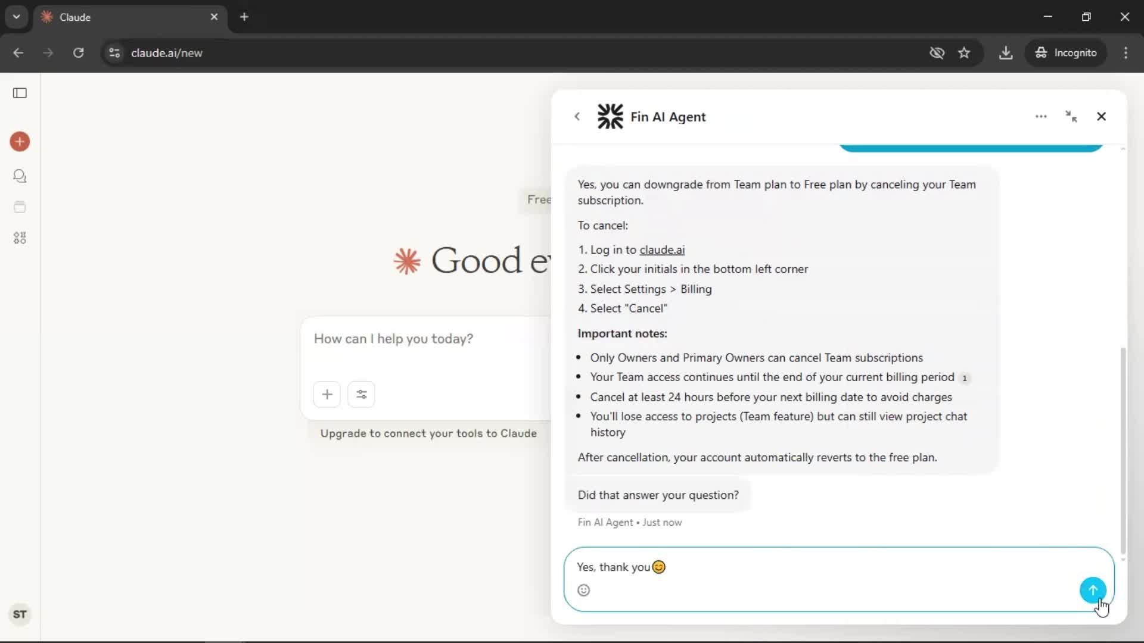Open Projects icon in sidebar
Viewport: 1144px width, 643px height.
20,207
